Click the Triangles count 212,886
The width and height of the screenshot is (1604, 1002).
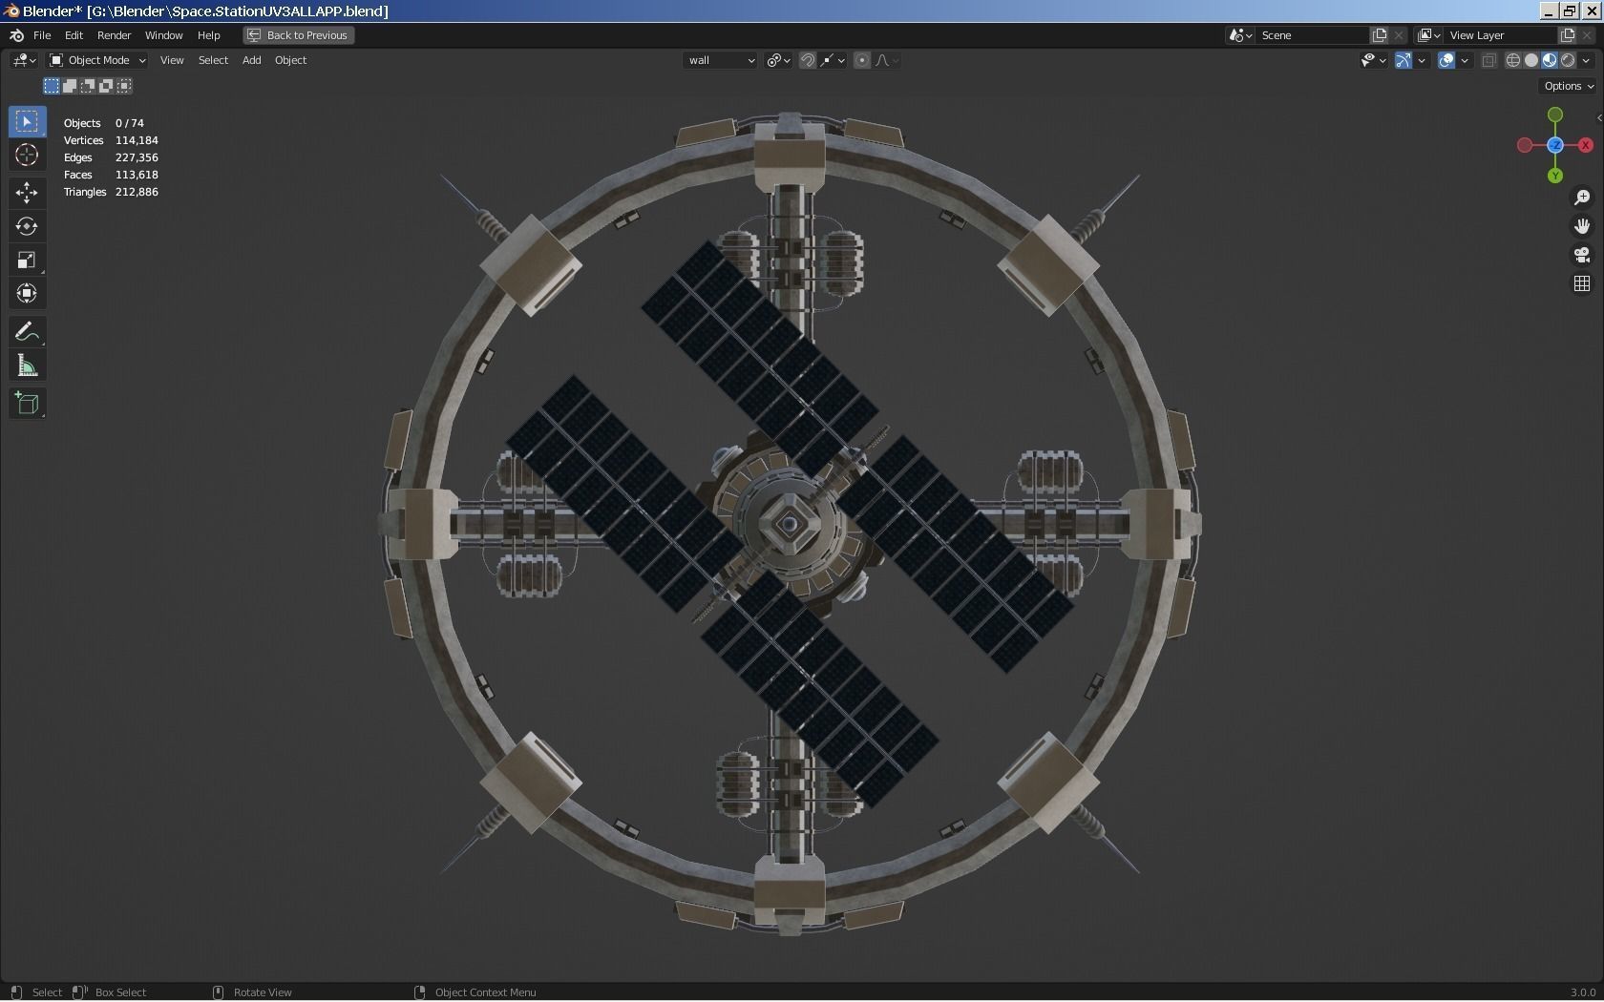pyautogui.click(x=137, y=192)
